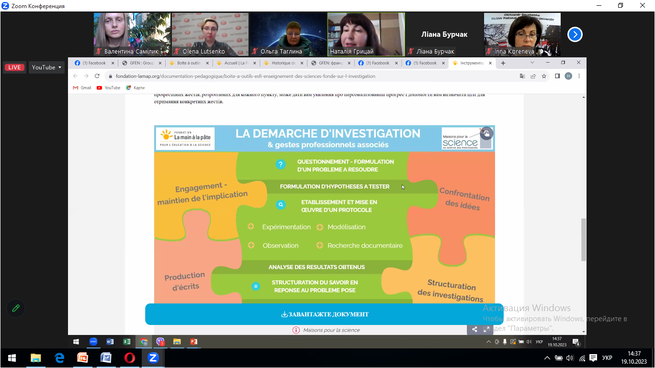Open the YouTube dropdown next to LIVE

click(47, 67)
